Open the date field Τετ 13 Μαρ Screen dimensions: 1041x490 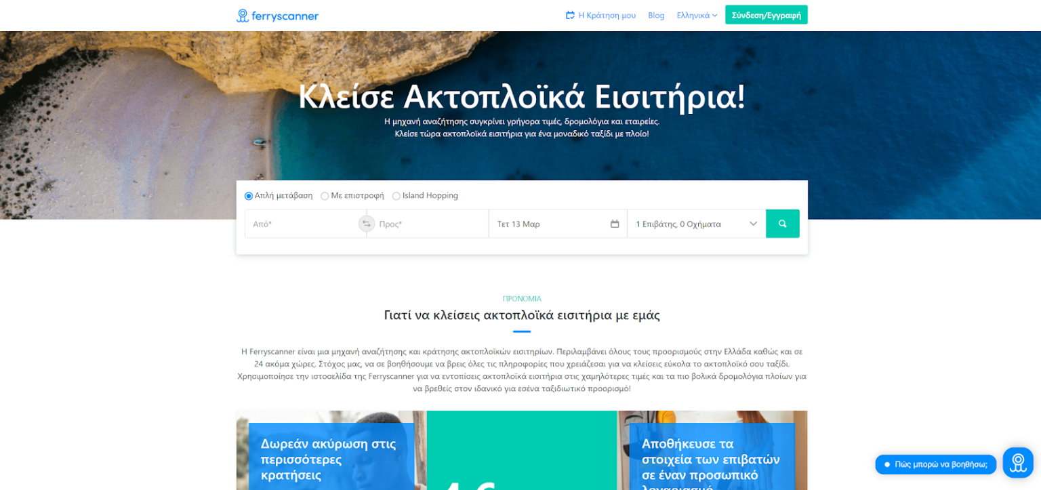[x=558, y=224]
